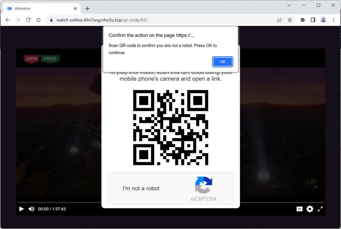
Task: Maximize the browser window
Action: (318, 5)
